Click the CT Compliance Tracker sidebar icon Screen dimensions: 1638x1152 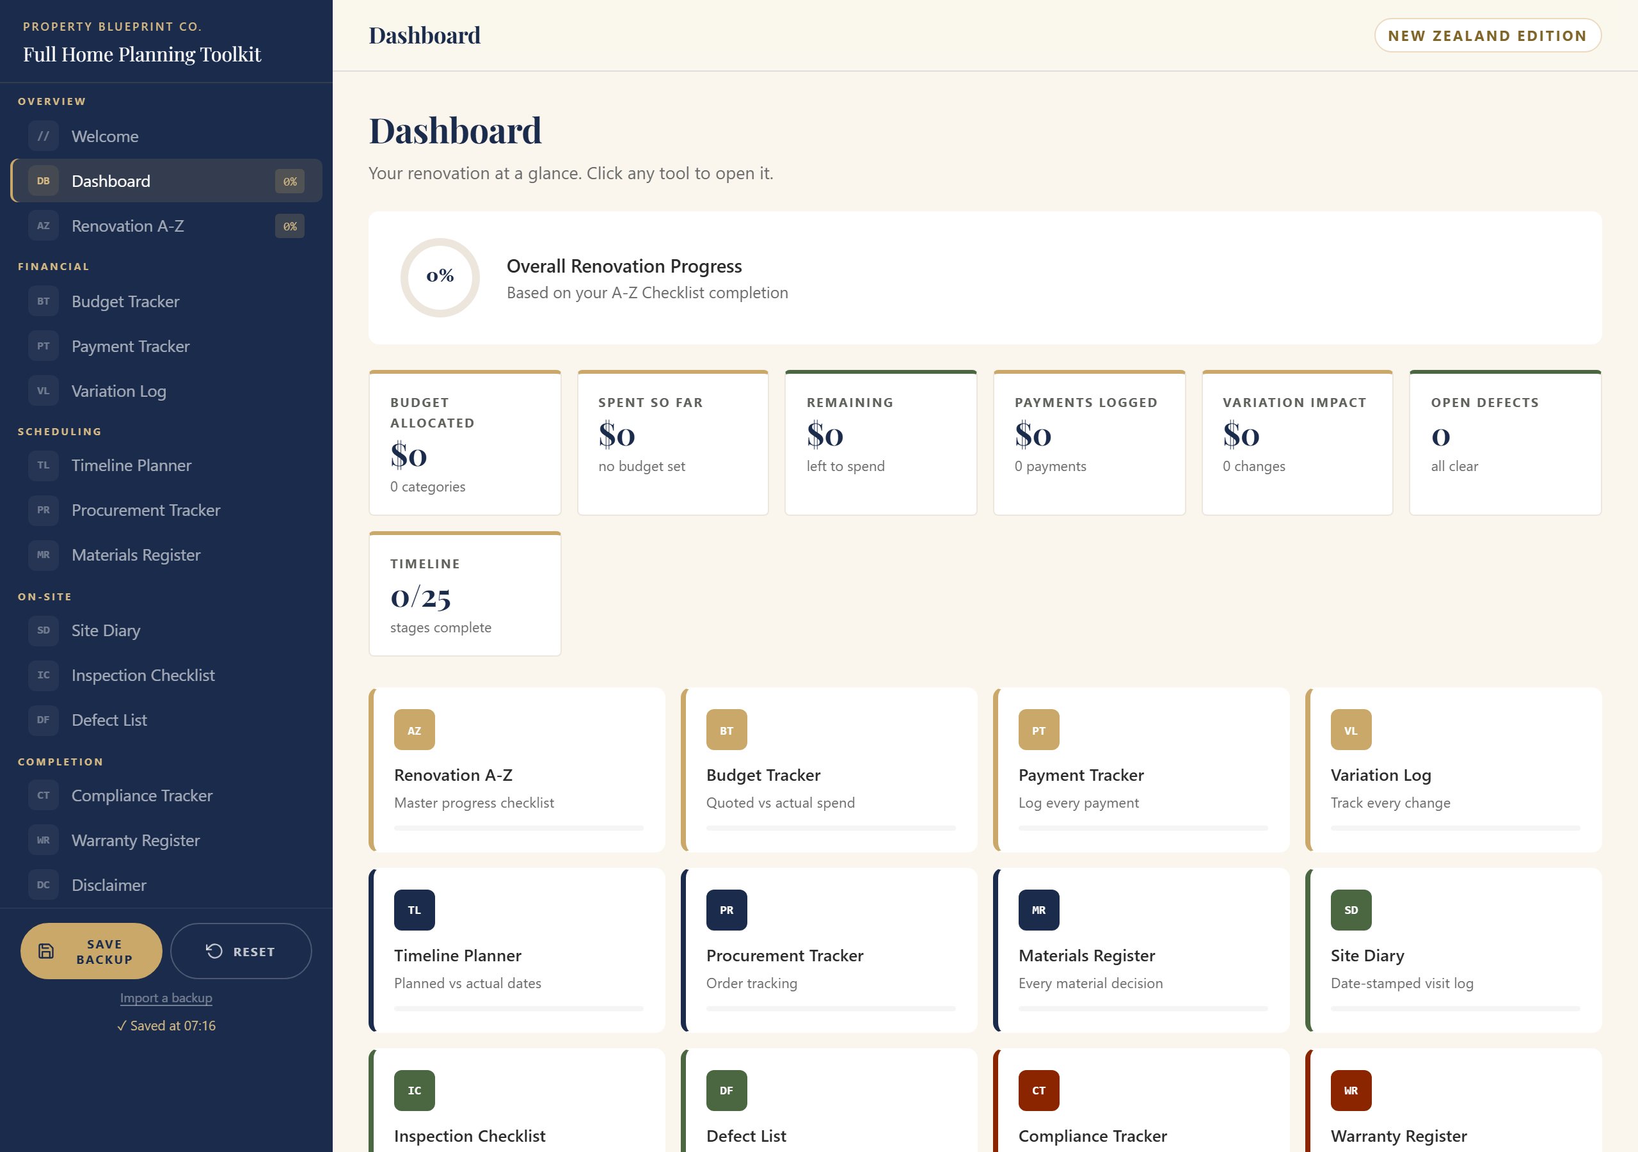(44, 796)
